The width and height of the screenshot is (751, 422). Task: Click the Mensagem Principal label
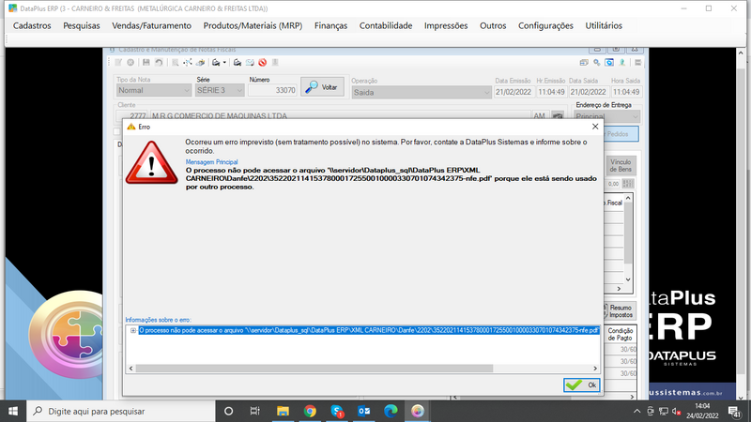(211, 162)
